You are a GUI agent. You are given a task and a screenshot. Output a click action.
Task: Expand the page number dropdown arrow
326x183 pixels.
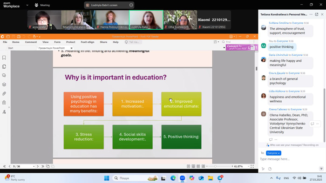point(34,166)
